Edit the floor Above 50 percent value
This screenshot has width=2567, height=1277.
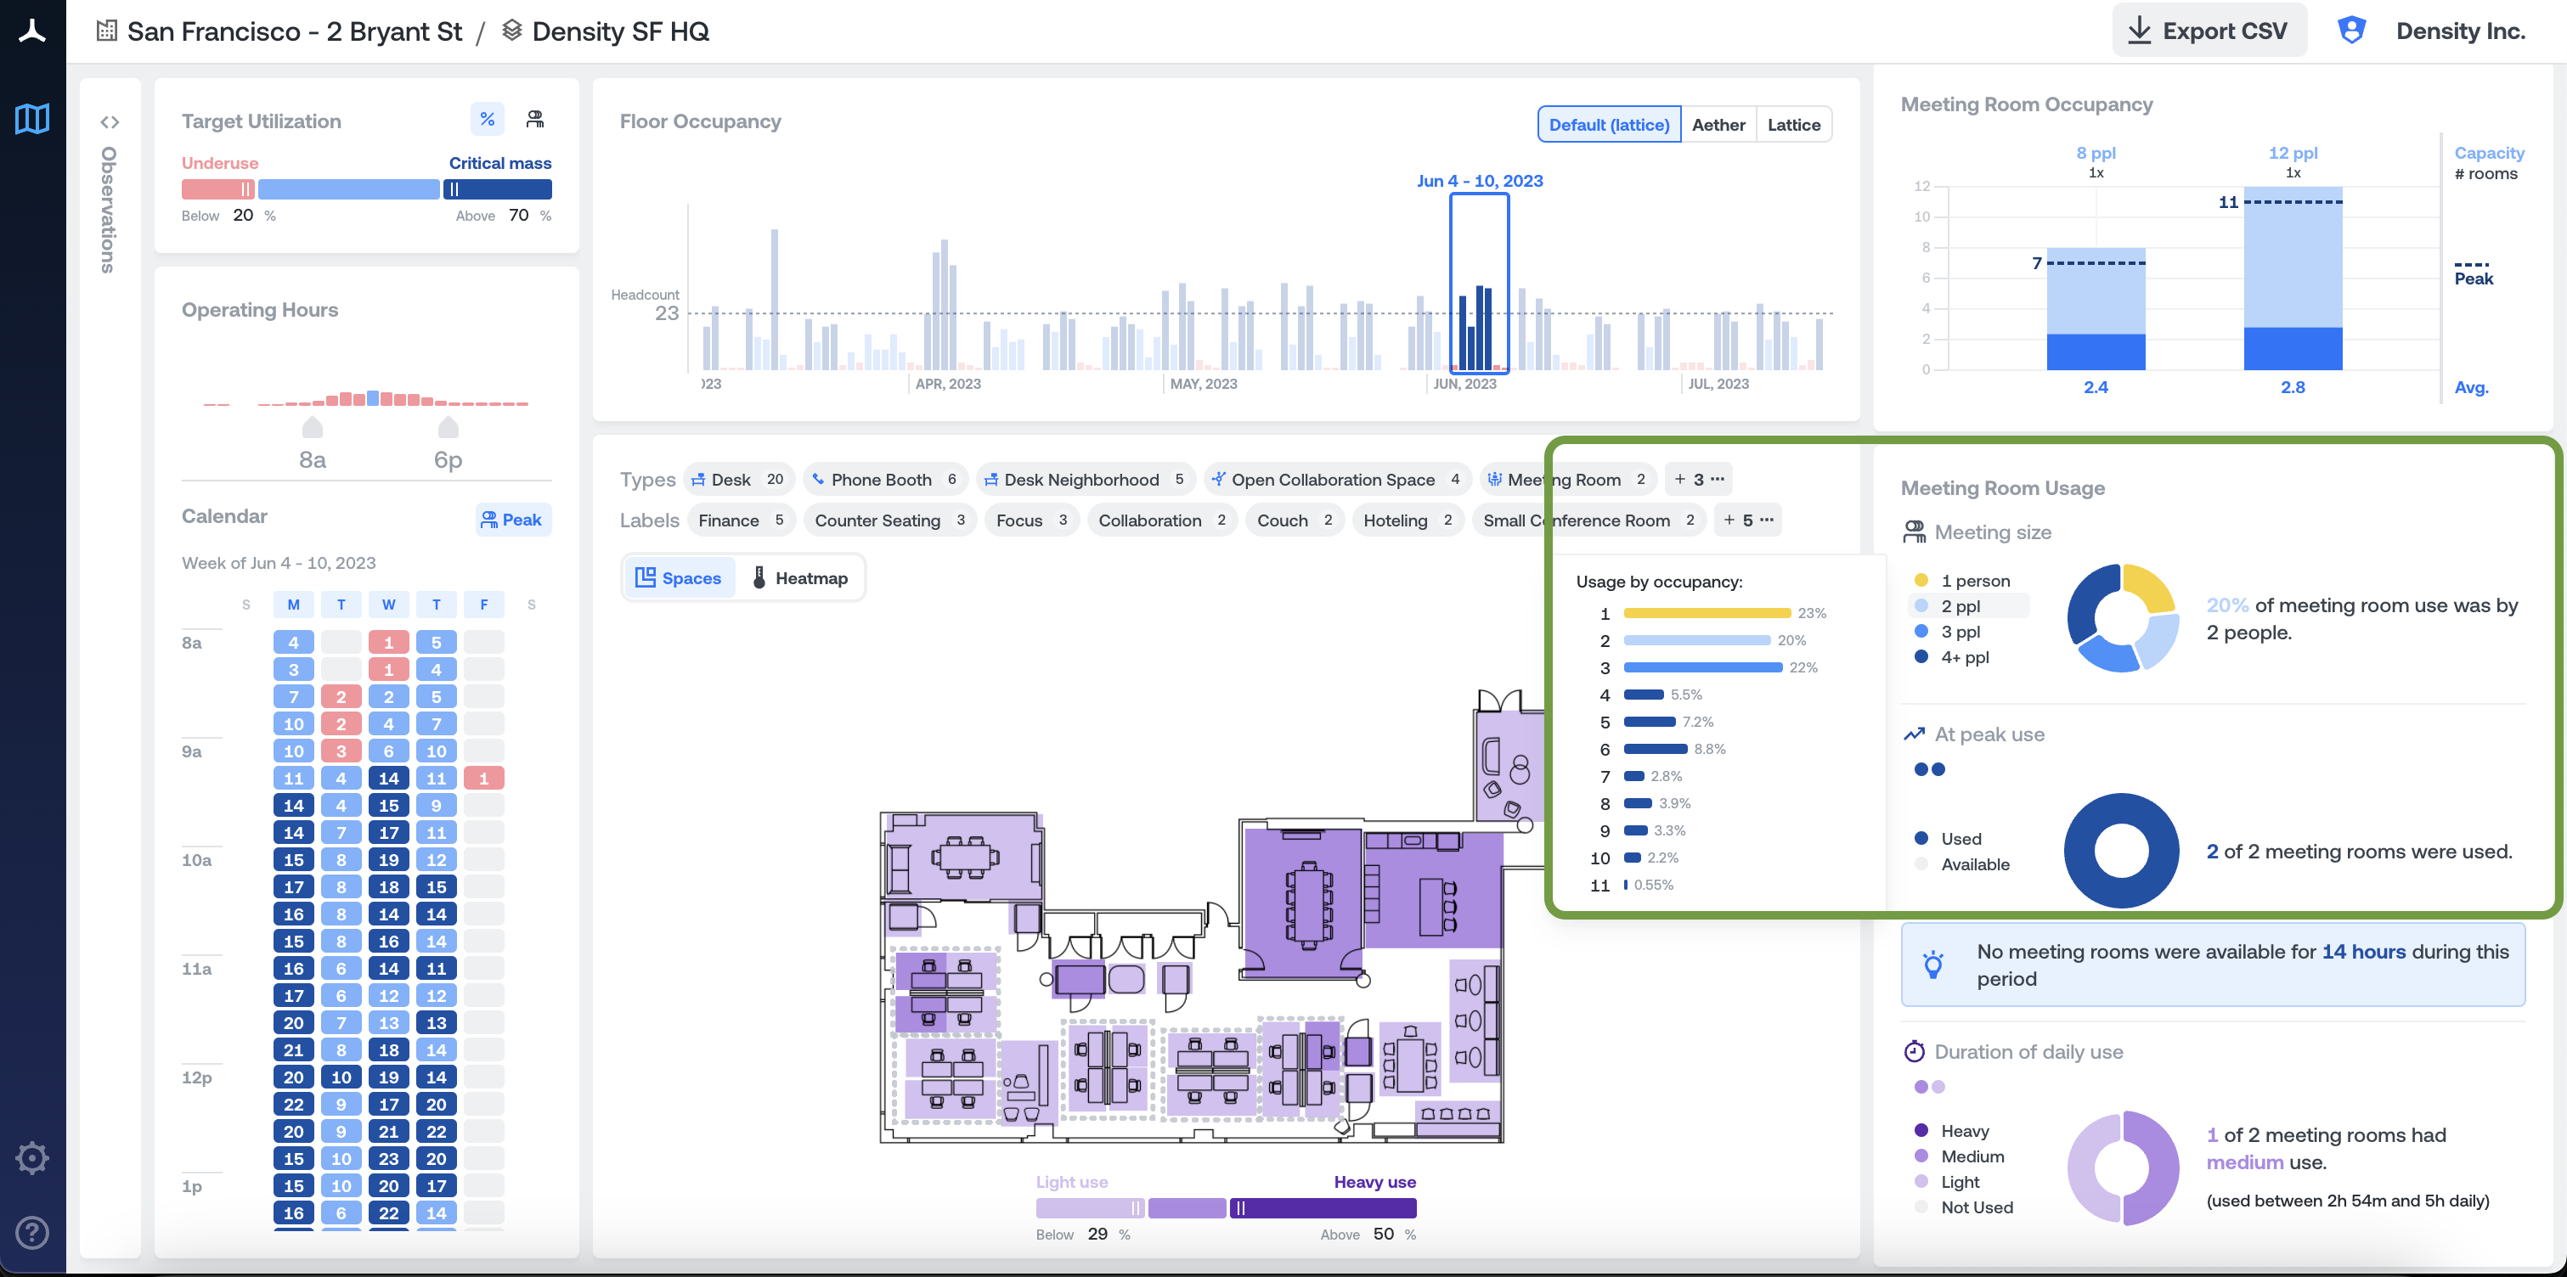click(x=1383, y=1233)
